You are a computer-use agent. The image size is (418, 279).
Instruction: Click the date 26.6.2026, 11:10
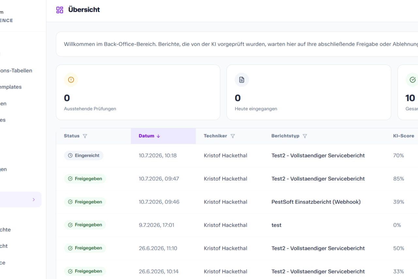pyautogui.click(x=158, y=248)
